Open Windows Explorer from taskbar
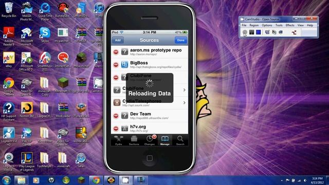Screen dimensions: 329x185 tap(21, 180)
